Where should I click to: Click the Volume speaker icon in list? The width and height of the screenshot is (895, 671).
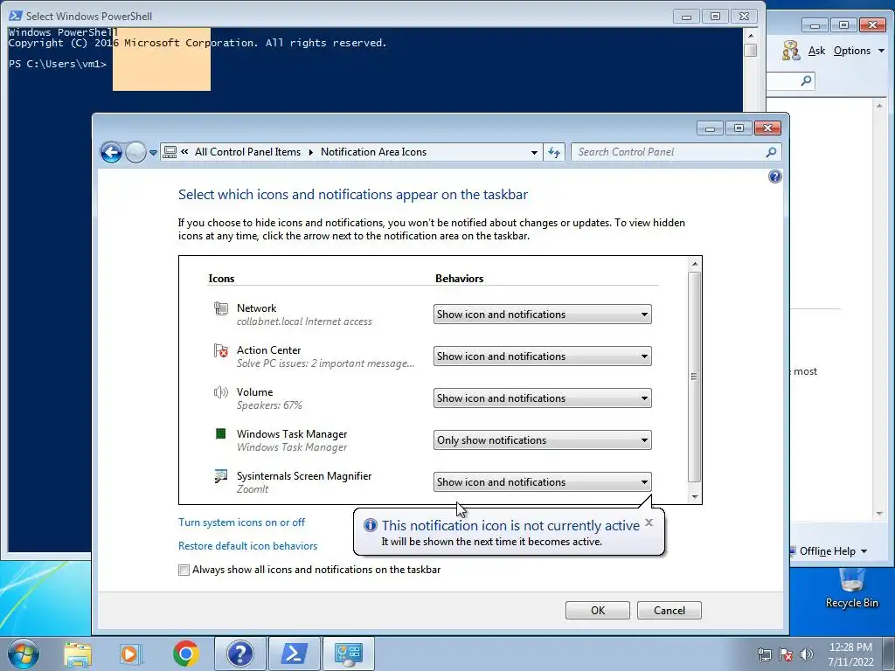pos(221,392)
